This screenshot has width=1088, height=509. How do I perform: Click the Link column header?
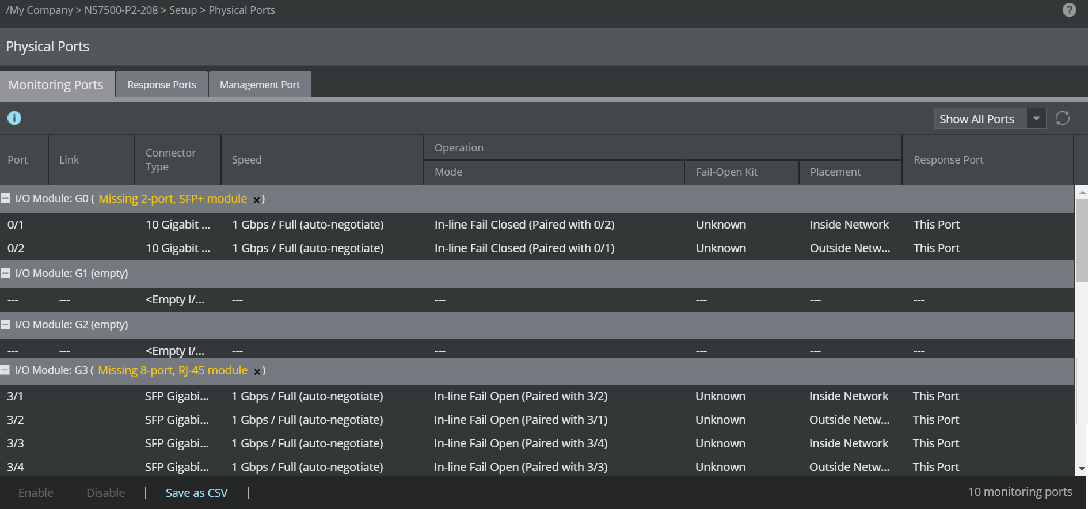[x=92, y=160]
